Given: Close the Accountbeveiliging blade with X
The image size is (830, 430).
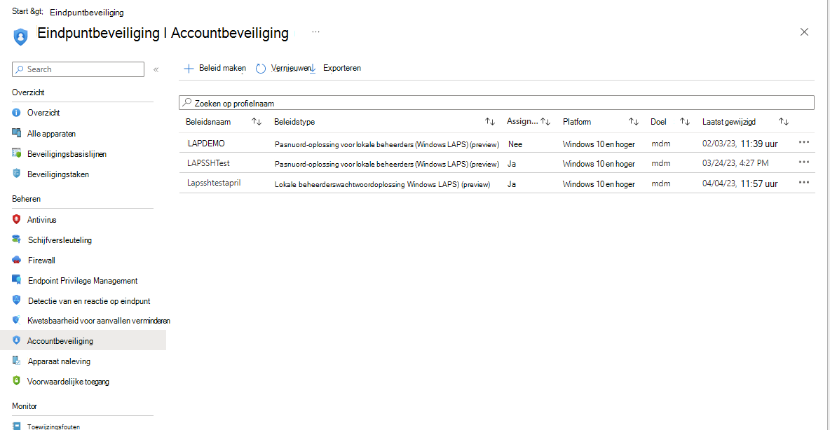Looking at the screenshot, I should tap(804, 32).
